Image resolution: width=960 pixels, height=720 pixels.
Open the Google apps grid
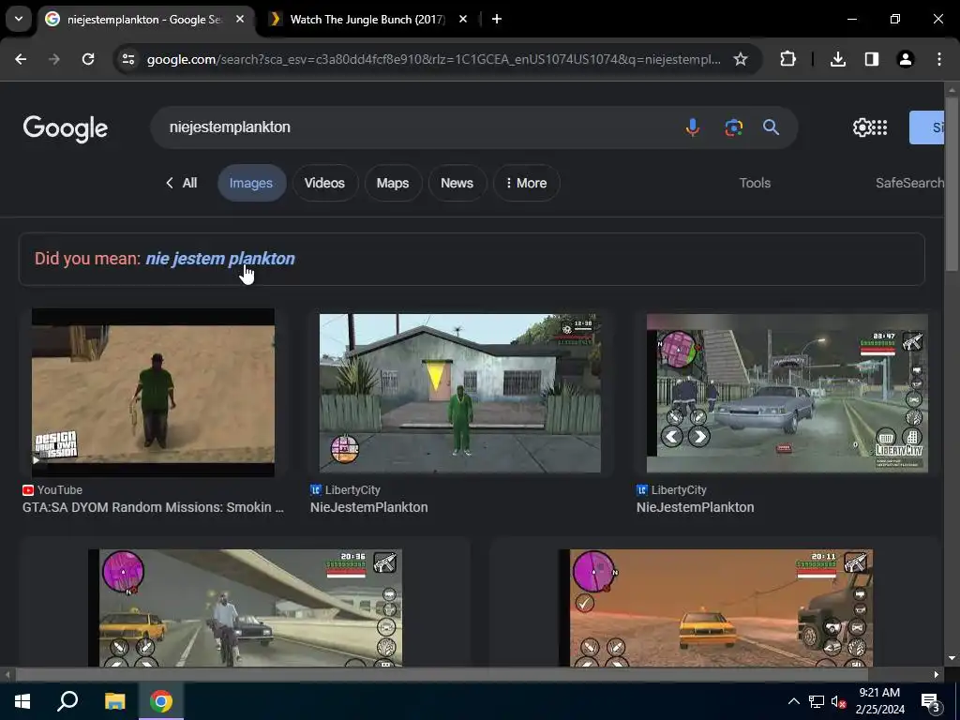(879, 127)
